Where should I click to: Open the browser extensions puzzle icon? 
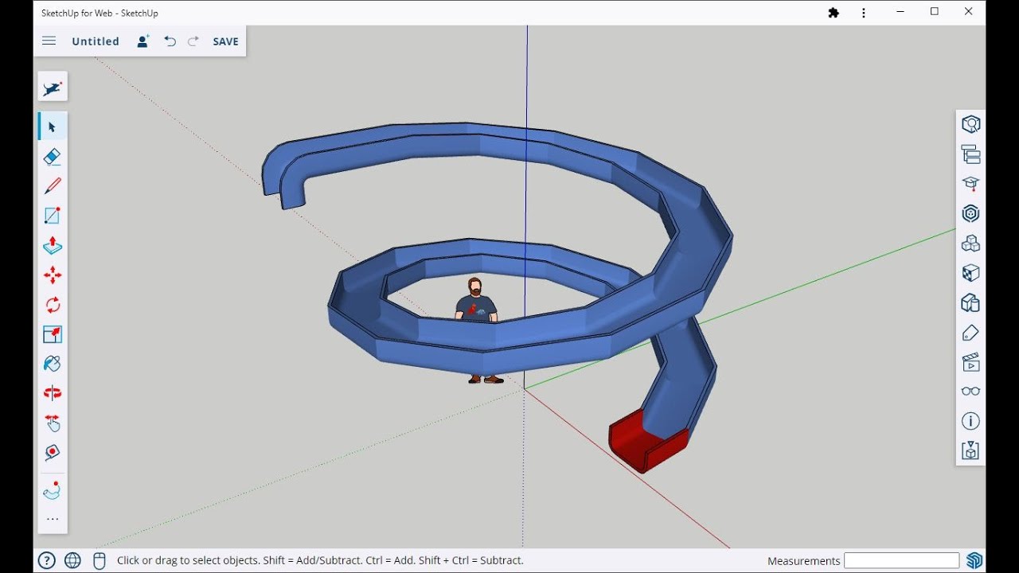coord(834,13)
